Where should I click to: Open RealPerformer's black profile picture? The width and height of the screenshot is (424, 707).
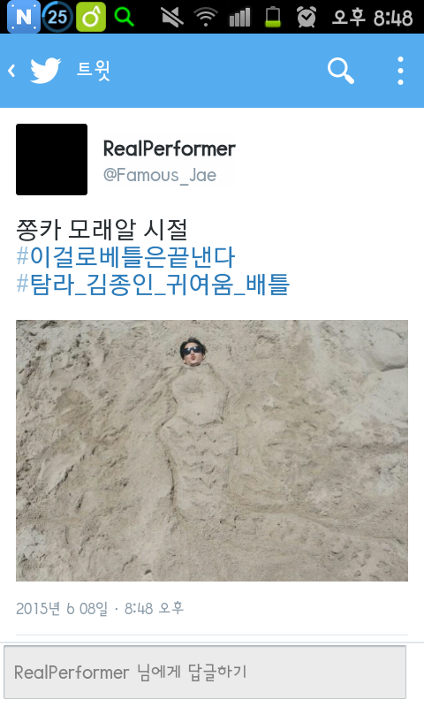pos(52,160)
